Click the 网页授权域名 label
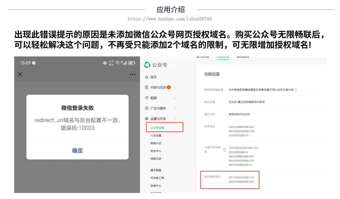 [212, 177]
